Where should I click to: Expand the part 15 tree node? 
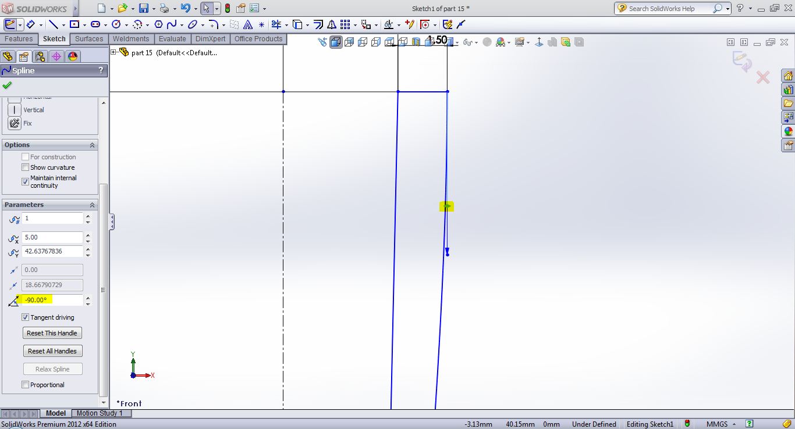point(114,52)
